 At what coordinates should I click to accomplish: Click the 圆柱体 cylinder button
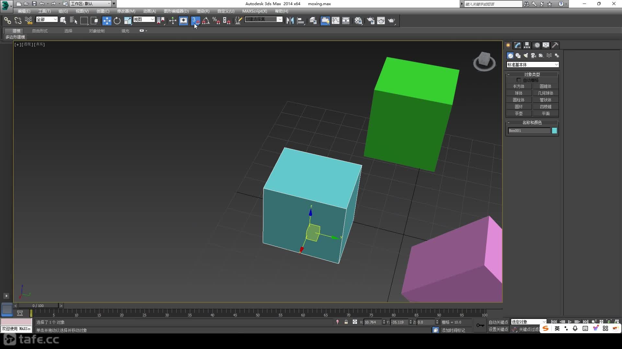pyautogui.click(x=519, y=100)
